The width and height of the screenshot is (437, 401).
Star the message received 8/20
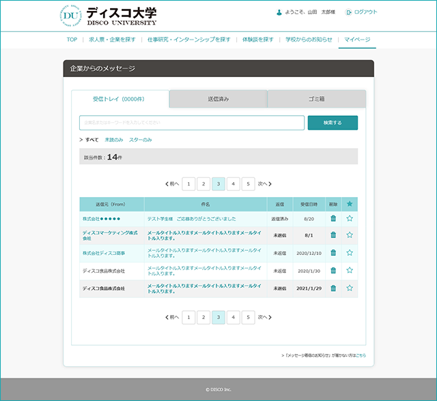pyautogui.click(x=350, y=218)
